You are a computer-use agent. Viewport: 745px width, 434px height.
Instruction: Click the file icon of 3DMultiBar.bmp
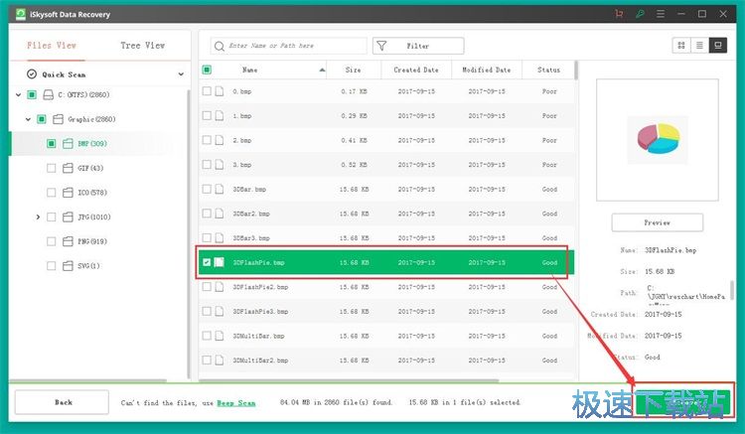220,336
